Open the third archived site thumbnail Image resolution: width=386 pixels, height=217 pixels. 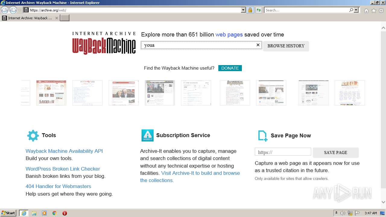87,93
